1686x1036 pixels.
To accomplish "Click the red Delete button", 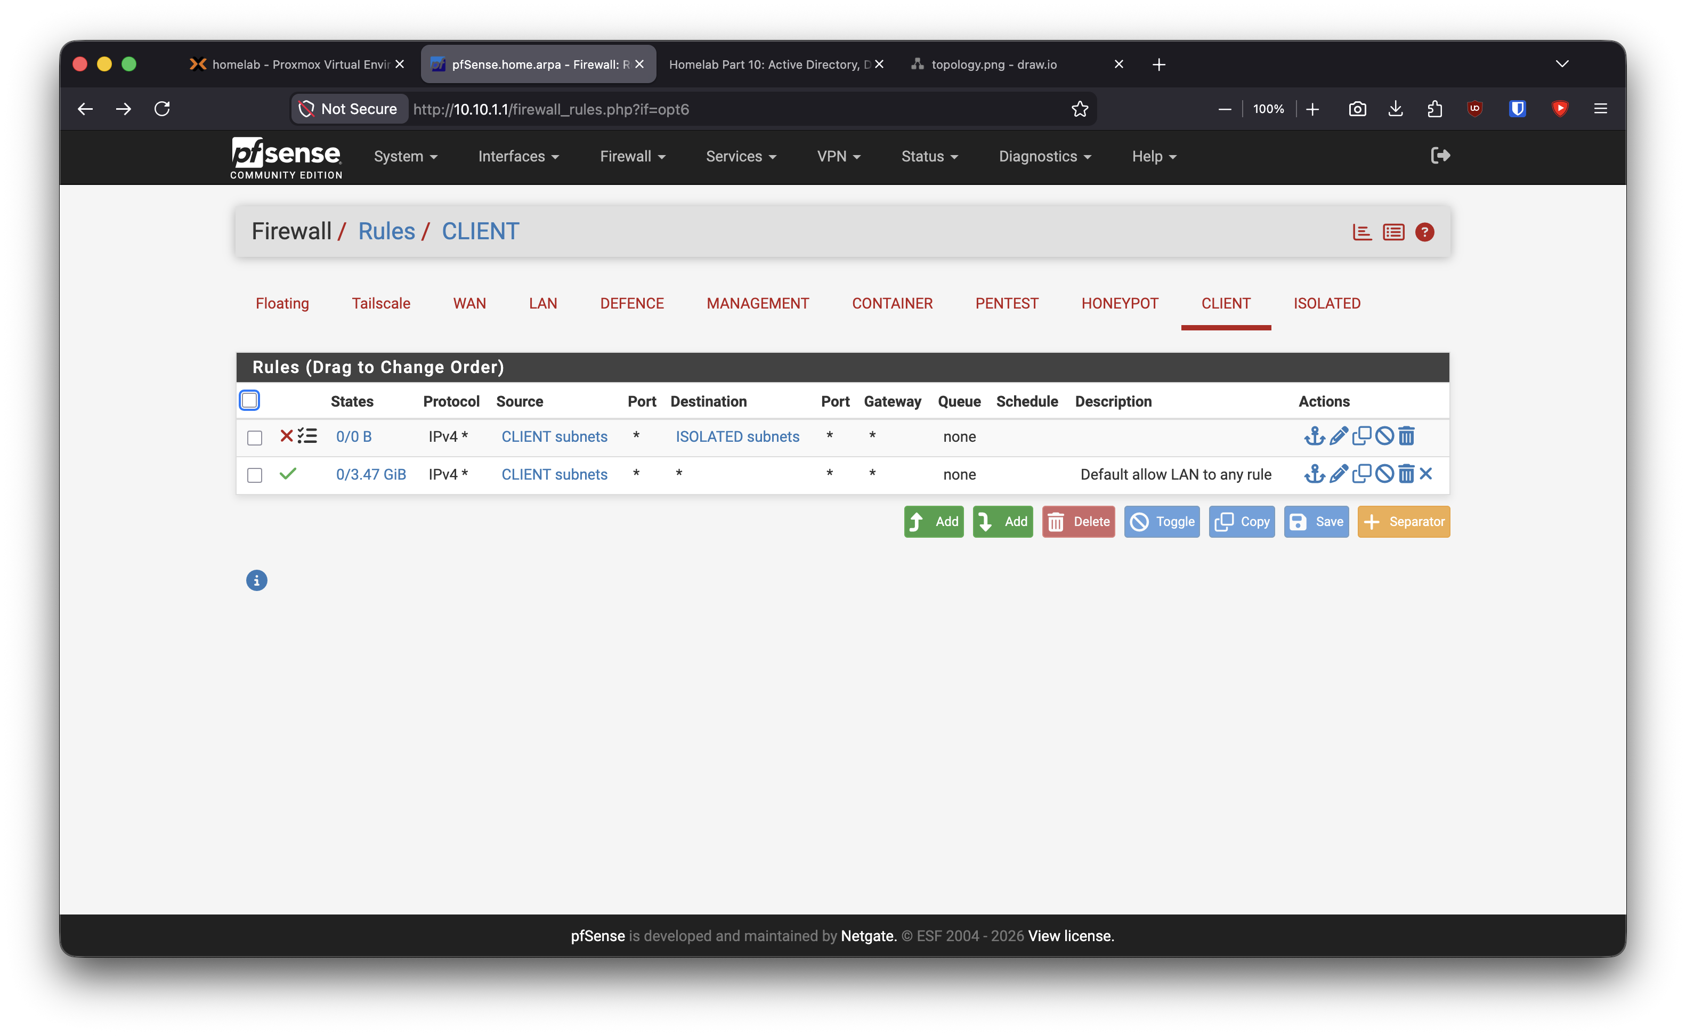I will click(1079, 521).
